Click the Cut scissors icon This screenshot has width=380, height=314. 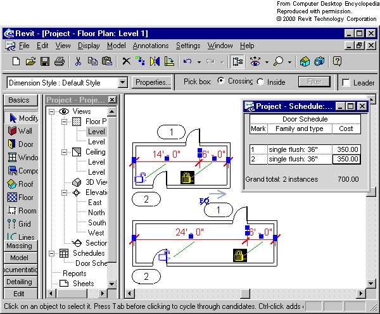(x=78, y=61)
